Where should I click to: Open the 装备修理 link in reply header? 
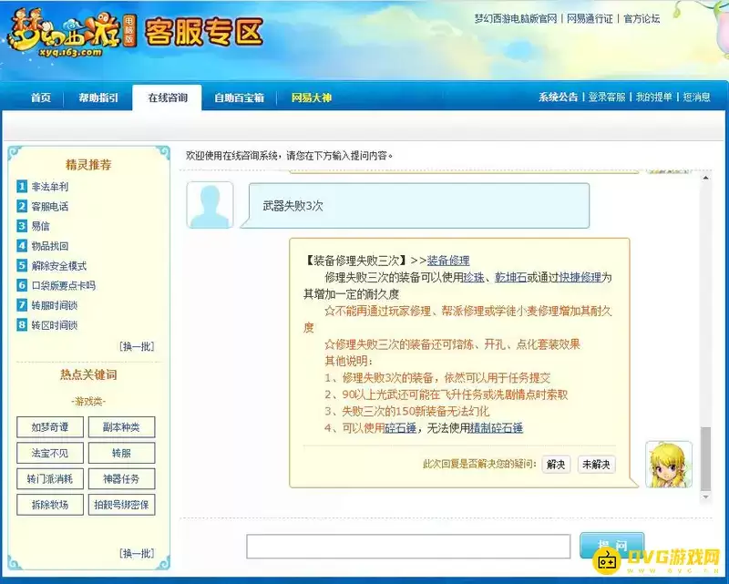[448, 261]
